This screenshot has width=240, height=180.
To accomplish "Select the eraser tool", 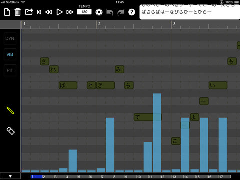I will pyautogui.click(x=11, y=131).
